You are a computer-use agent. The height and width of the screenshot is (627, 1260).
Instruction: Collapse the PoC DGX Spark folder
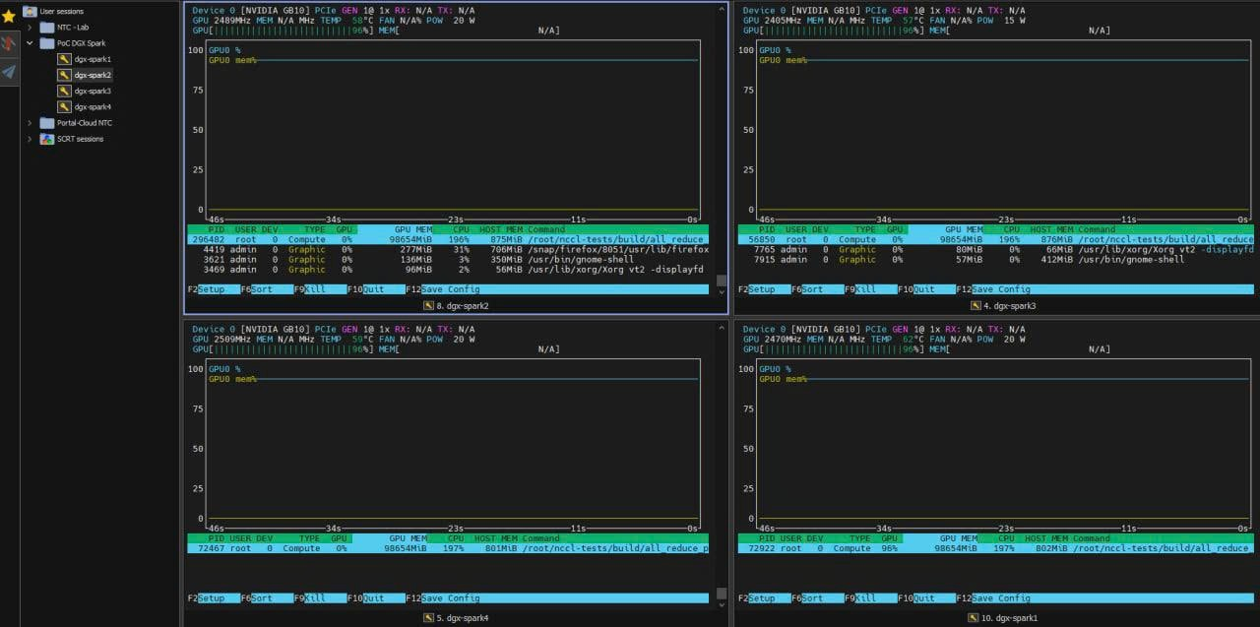[29, 42]
